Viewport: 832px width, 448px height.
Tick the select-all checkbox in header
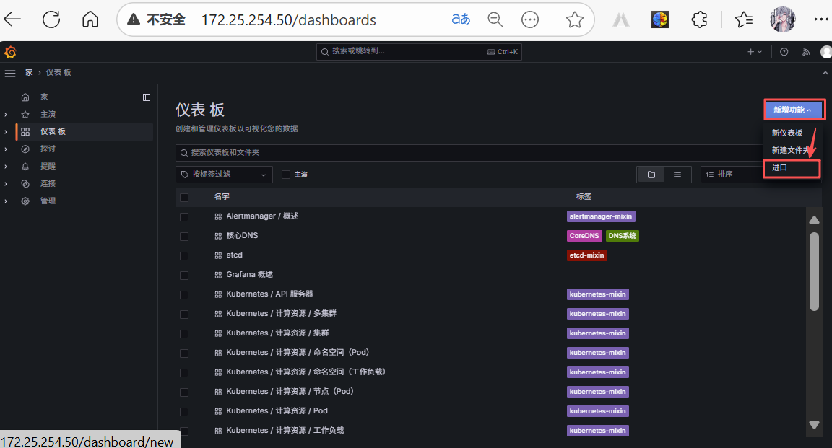click(x=184, y=197)
